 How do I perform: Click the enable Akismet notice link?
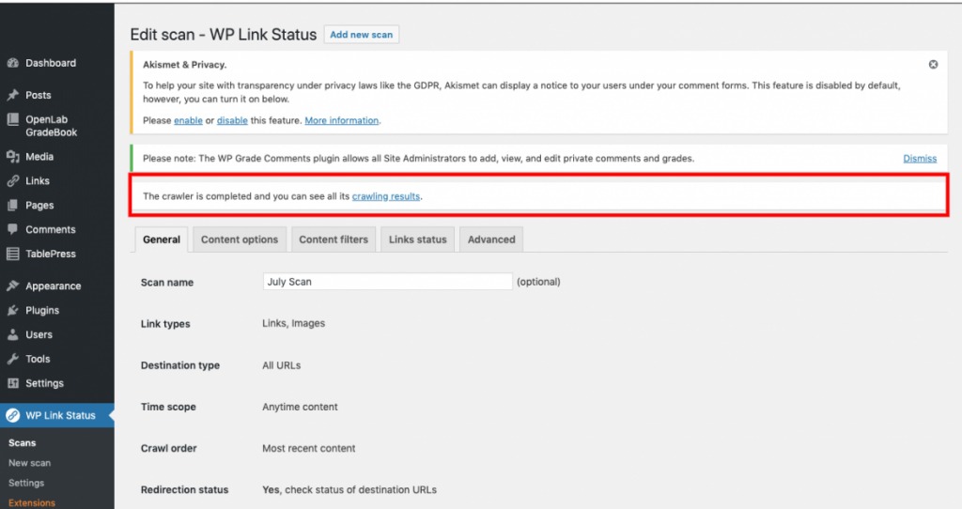188,121
